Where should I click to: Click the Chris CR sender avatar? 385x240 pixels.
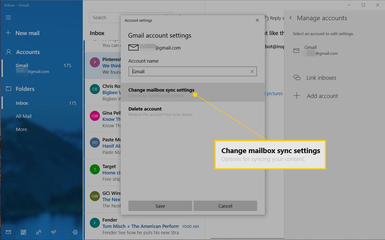tap(95, 89)
